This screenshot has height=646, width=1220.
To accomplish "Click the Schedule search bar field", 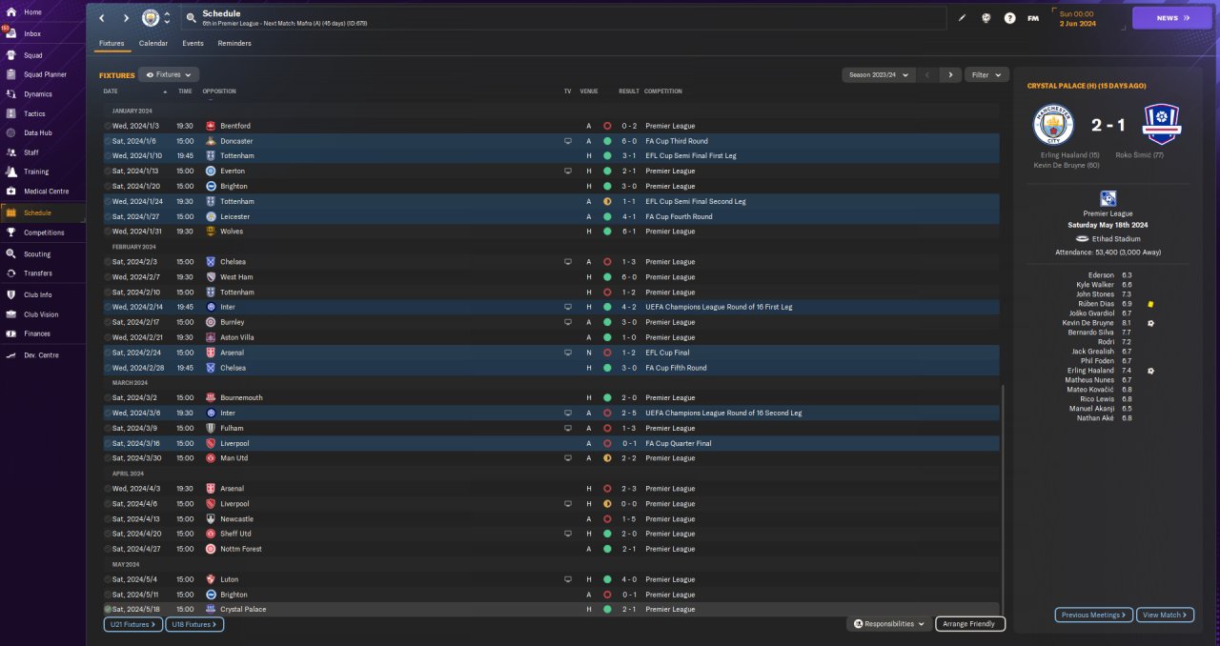I will coord(562,18).
